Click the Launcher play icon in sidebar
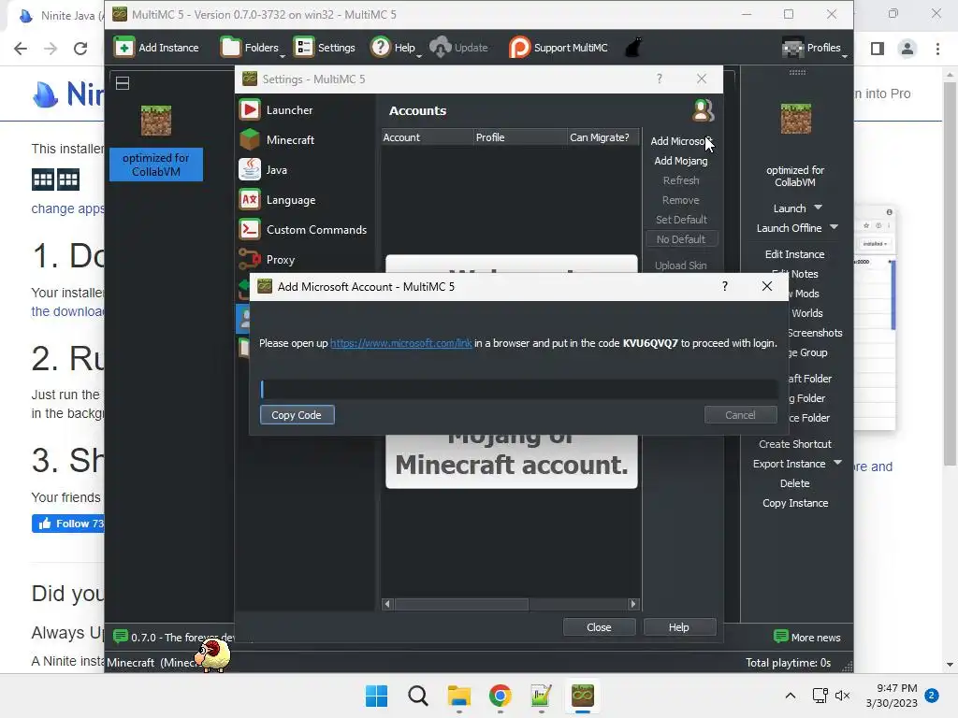 250,110
